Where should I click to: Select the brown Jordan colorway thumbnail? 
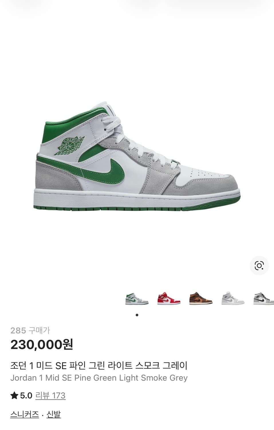[x=201, y=299]
